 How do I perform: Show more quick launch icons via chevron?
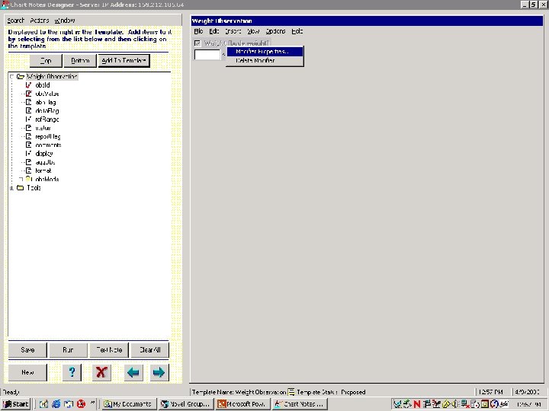tap(92, 403)
